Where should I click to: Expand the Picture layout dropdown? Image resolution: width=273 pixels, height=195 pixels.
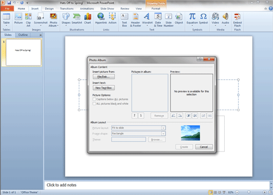(x=163, y=128)
